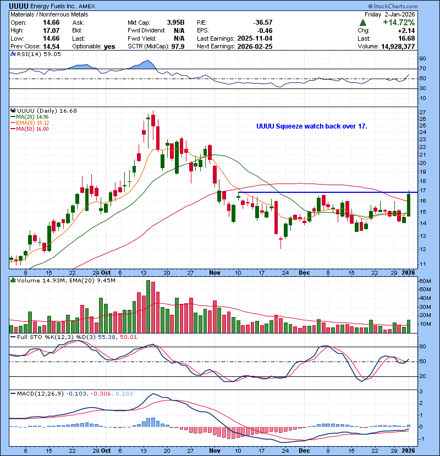Click the Optionable: yes value
Screen dimensions: 440x456
tap(109, 47)
